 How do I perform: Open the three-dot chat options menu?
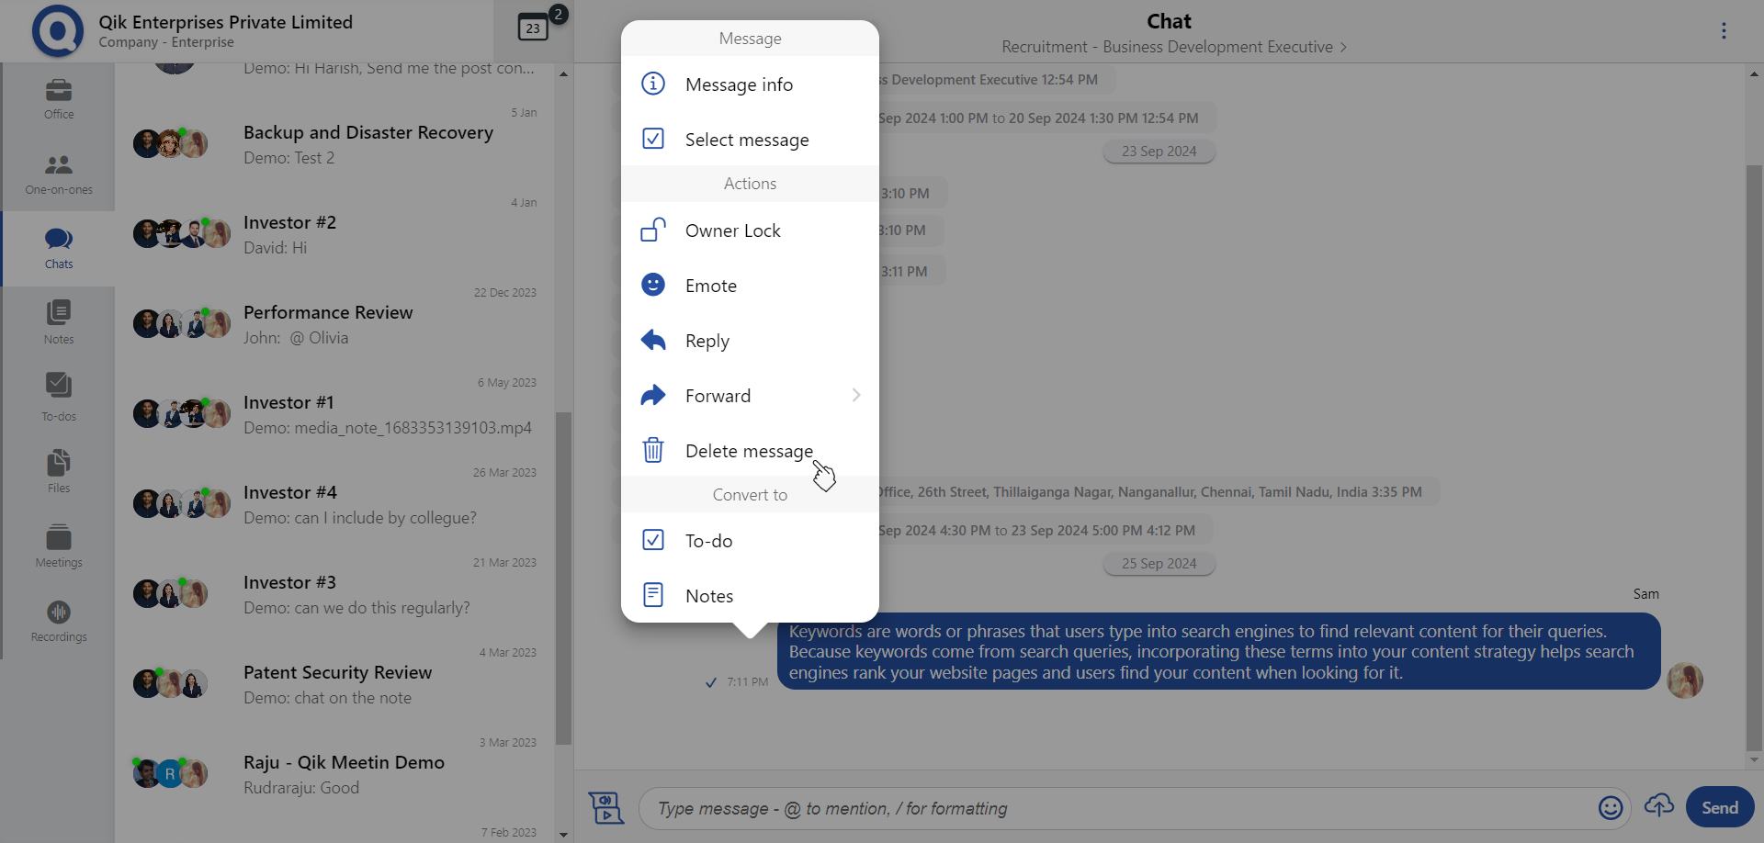coord(1724,31)
